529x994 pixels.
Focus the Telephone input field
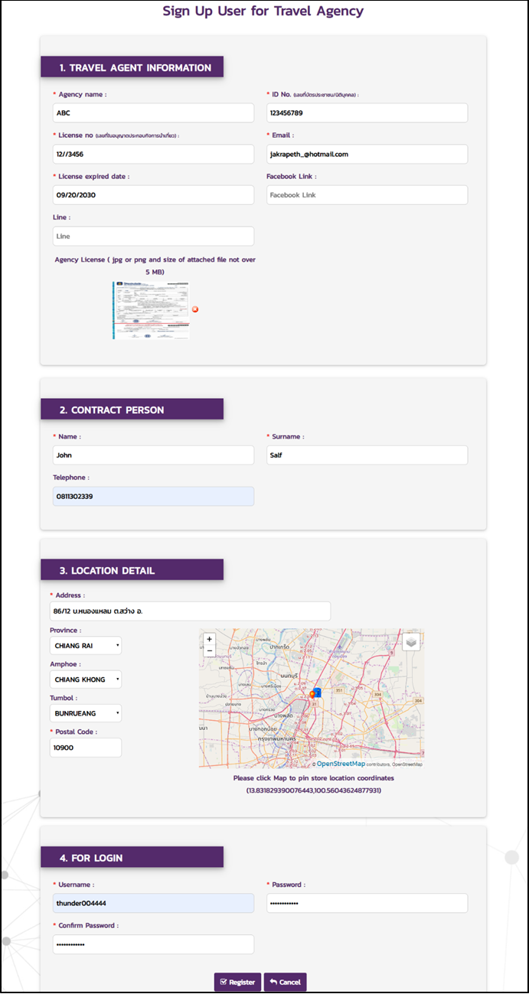tap(153, 497)
